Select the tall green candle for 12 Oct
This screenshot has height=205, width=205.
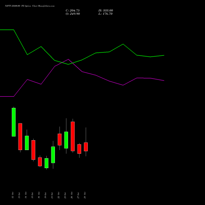click(x=14, y=122)
